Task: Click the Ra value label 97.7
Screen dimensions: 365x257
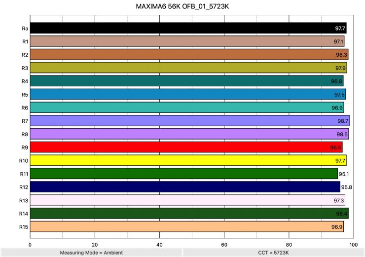Action: pyautogui.click(x=339, y=29)
